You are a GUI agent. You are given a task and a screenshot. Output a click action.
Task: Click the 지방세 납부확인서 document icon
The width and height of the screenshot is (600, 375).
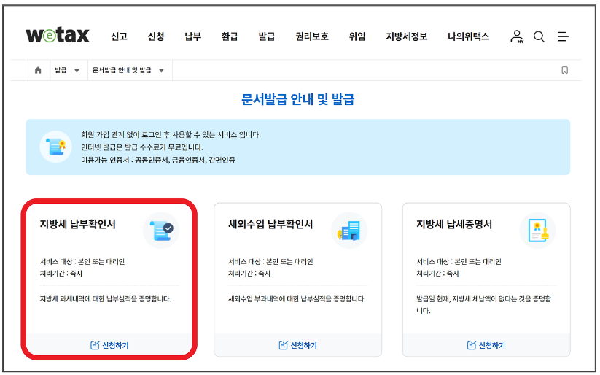(161, 231)
